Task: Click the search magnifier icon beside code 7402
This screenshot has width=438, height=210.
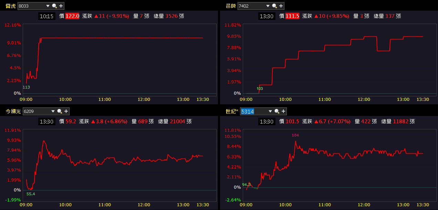Action: (x=274, y=6)
